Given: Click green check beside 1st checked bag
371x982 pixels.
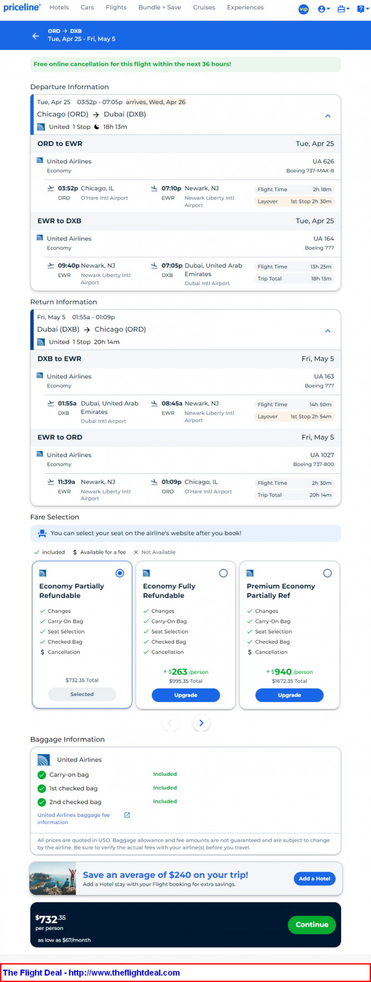Looking at the screenshot, I should click(x=42, y=788).
